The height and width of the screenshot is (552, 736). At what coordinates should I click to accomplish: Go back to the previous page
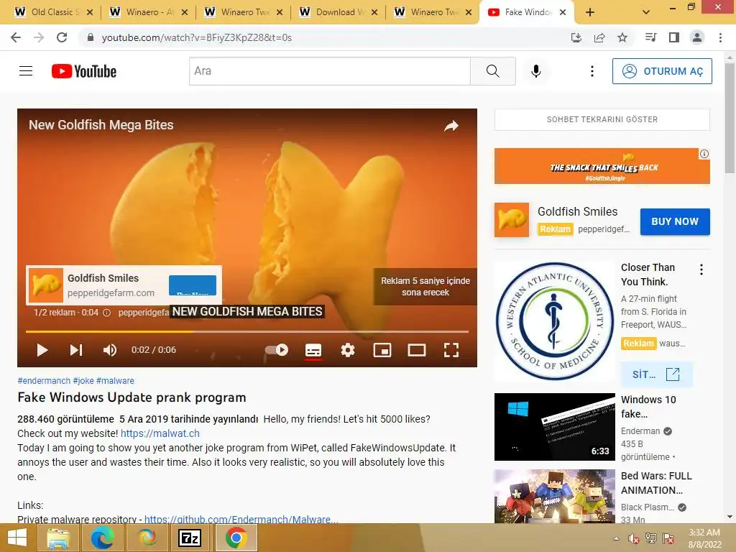click(x=16, y=37)
